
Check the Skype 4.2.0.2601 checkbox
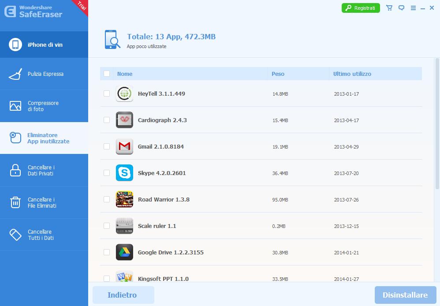(107, 173)
